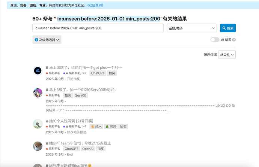Click dog avatar beside GPT team topic
This screenshot has height=167, width=259.
click(x=38, y=146)
